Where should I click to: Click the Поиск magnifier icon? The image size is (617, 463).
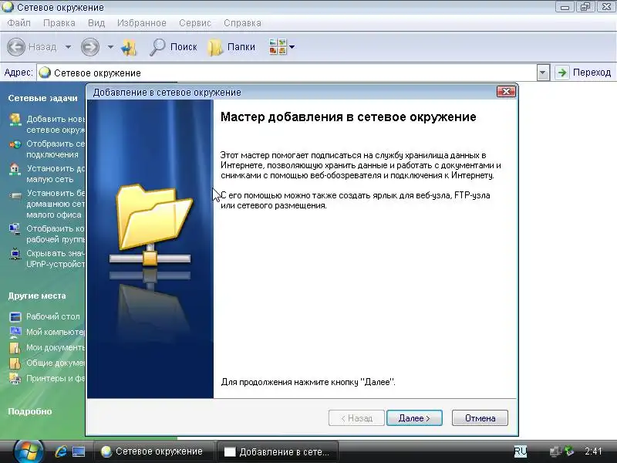157,47
